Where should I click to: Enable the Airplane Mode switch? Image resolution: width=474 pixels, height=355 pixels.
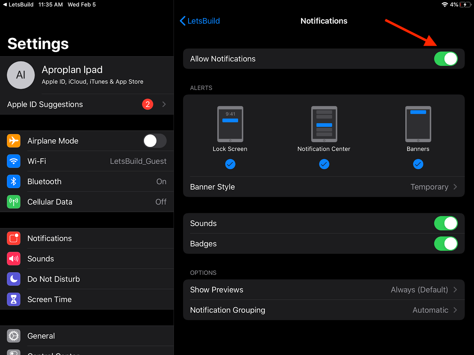(x=155, y=141)
